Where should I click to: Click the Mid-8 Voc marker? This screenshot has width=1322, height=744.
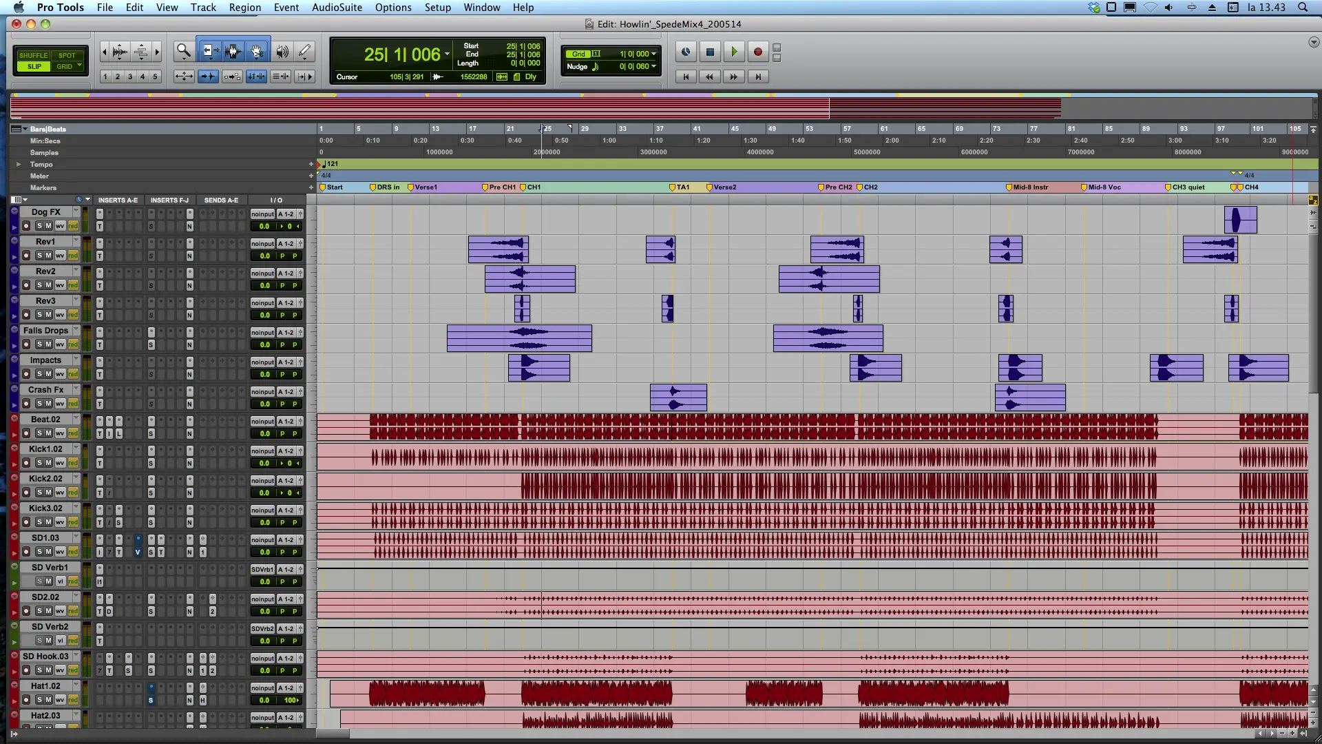pos(1101,187)
